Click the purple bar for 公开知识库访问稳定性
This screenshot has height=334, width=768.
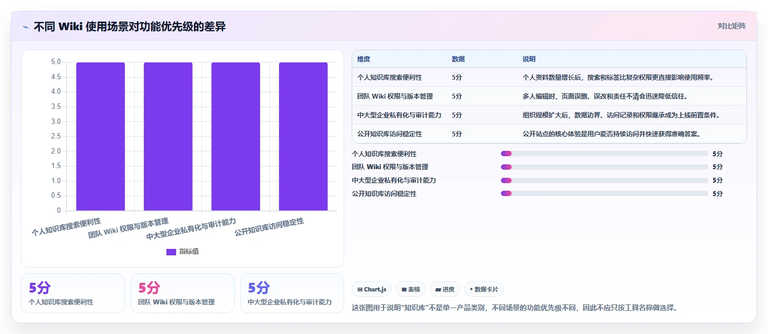[303, 136]
